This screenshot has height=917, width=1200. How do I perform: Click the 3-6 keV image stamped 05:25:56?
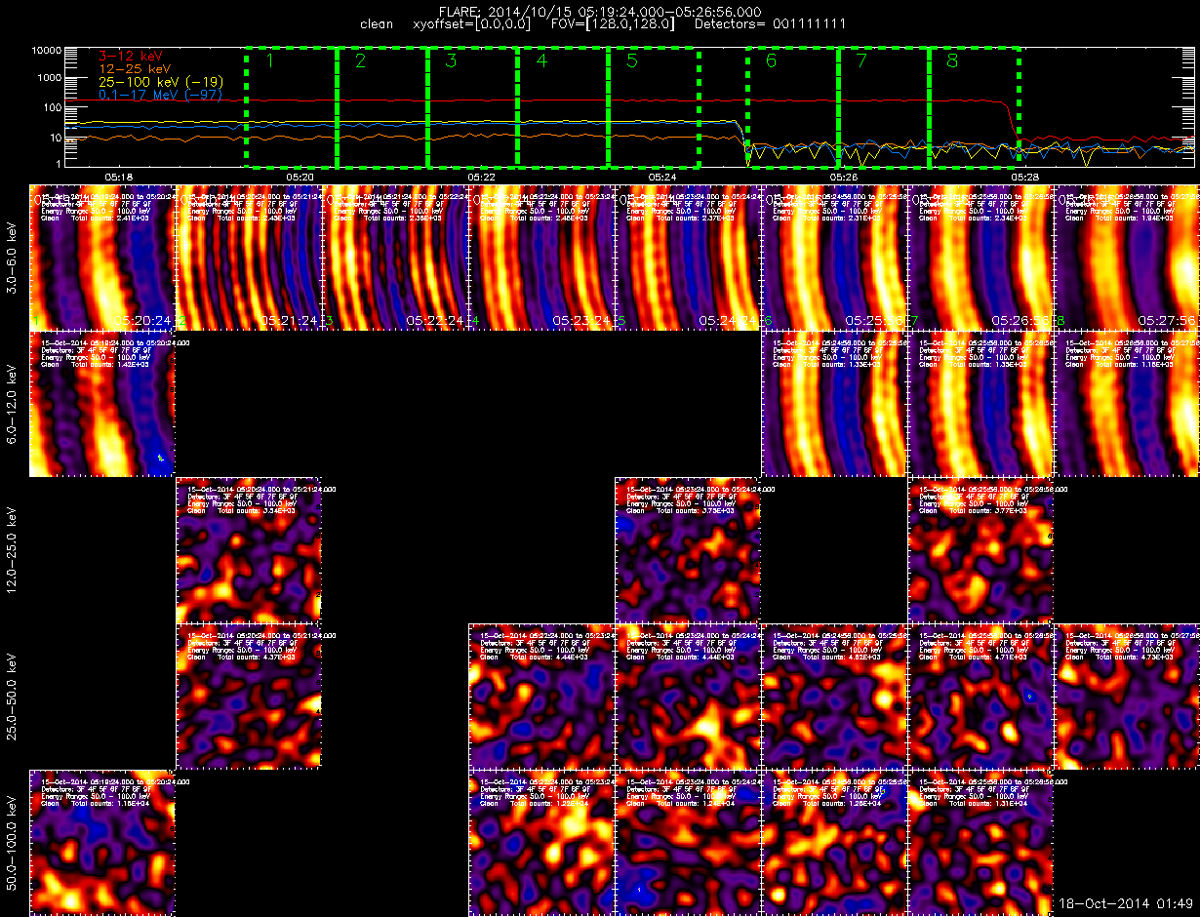pyautogui.click(x=834, y=258)
